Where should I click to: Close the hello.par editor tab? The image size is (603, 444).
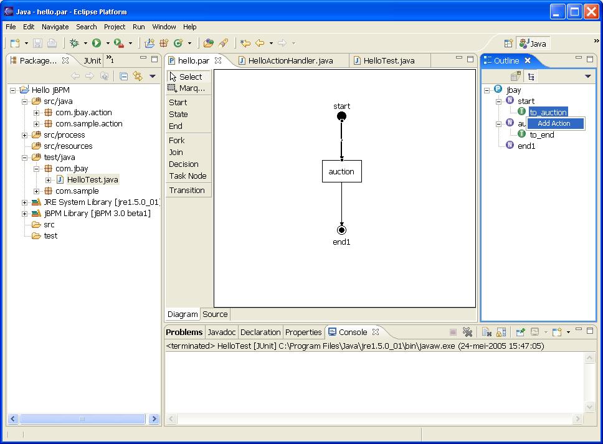[218, 60]
